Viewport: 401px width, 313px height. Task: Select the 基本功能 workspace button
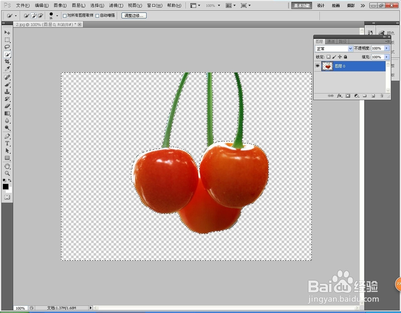(302, 5)
